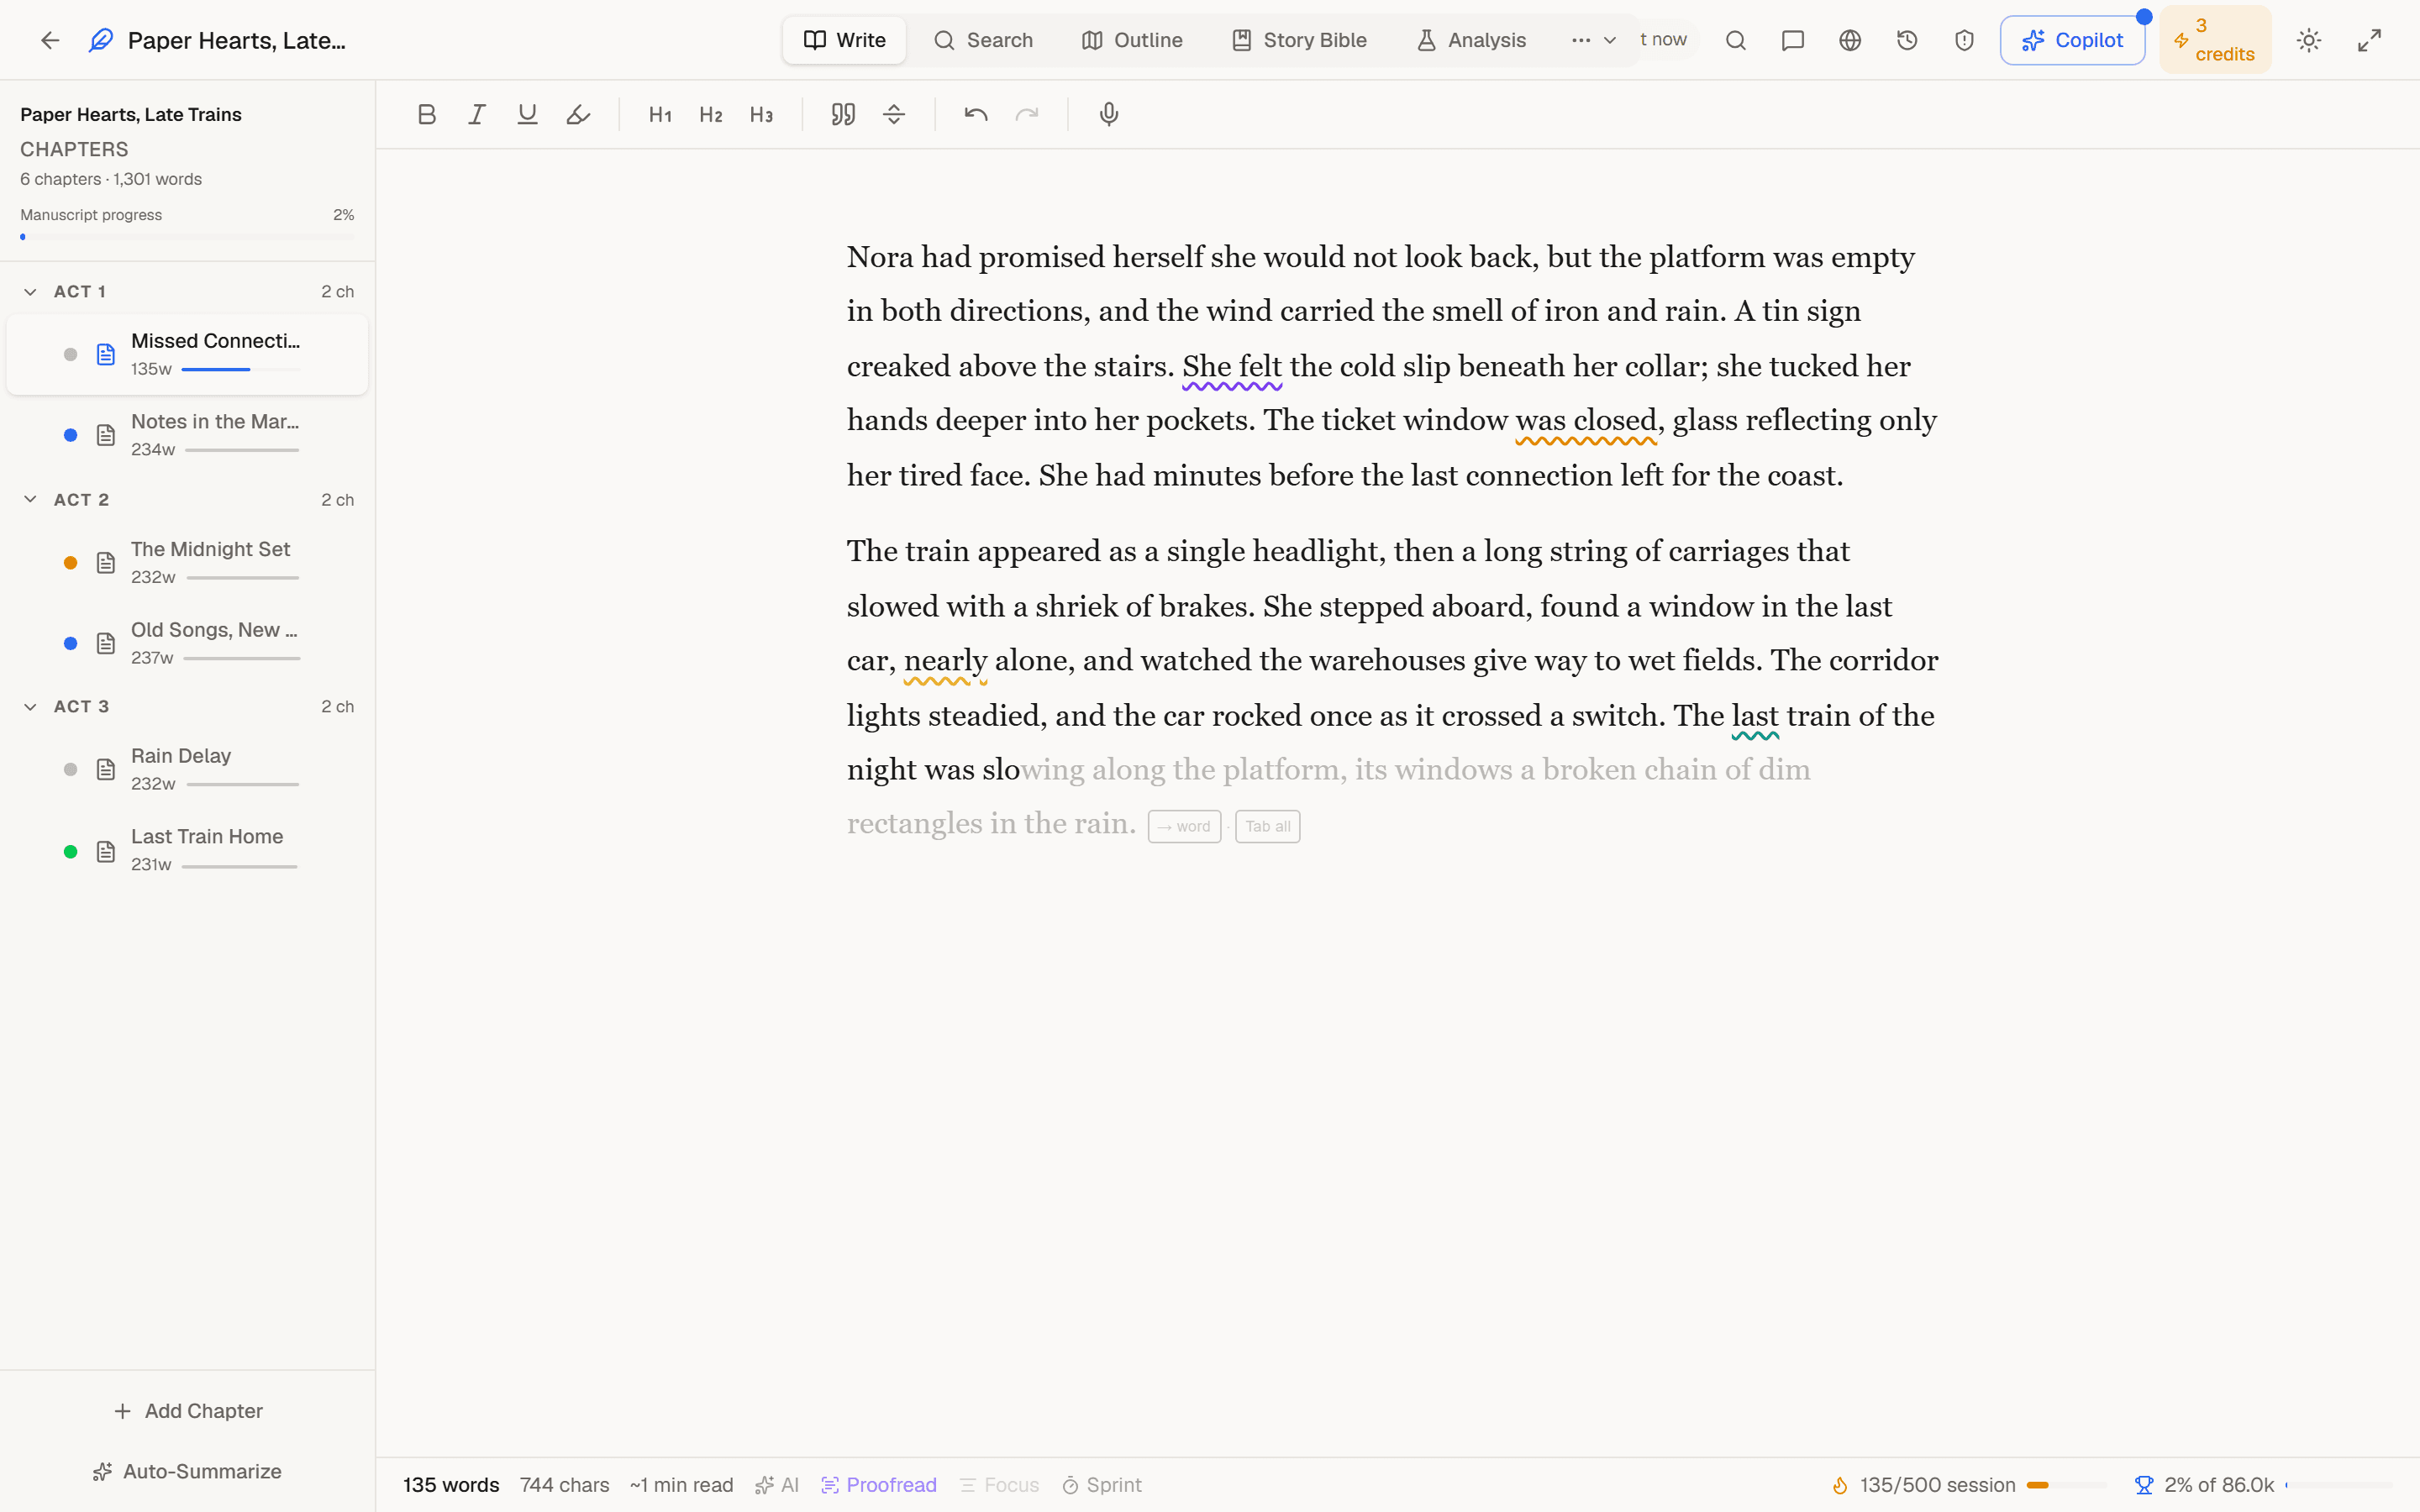Start a writing Sprint
The width and height of the screenshot is (2420, 1512).
point(1101,1485)
